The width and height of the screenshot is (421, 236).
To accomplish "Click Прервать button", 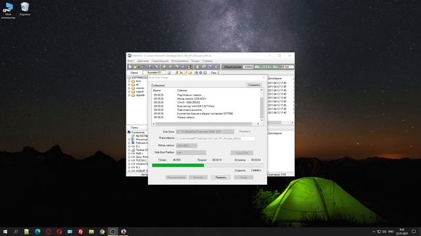I will pyautogui.click(x=221, y=178).
